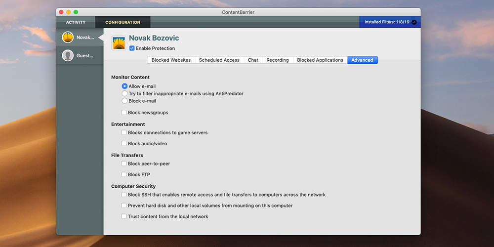Check Prevent hard disk volumes from mounting
This screenshot has width=494, height=247.
click(124, 206)
